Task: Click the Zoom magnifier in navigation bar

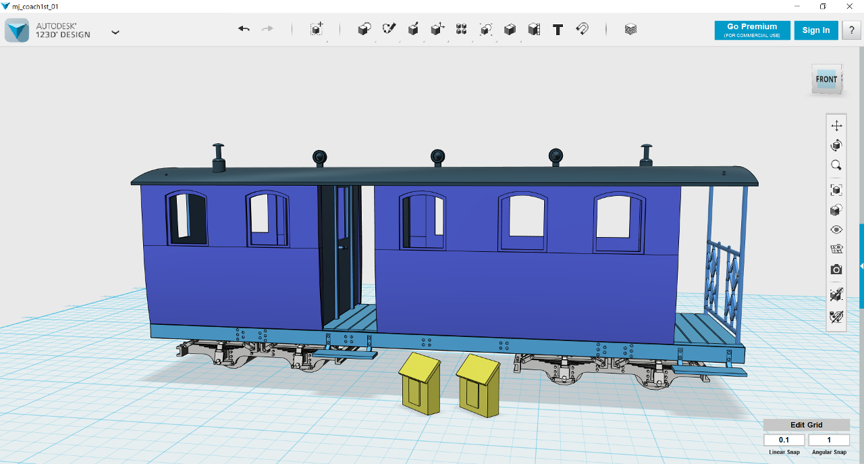Action: pos(836,165)
